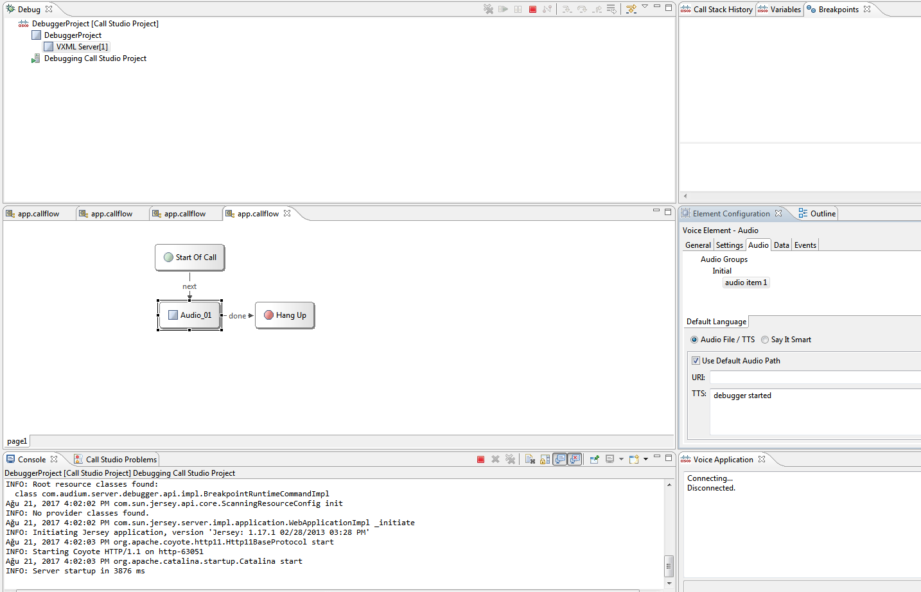The height and width of the screenshot is (592, 921).
Task: Click the Step Return icon
Action: [x=597, y=10]
